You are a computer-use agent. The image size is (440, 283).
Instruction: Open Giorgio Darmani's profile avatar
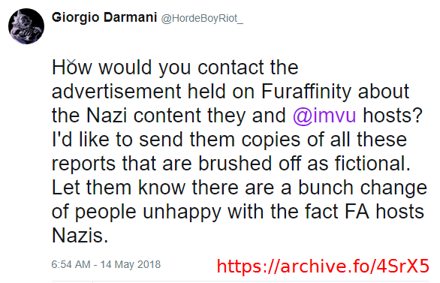coord(26,26)
